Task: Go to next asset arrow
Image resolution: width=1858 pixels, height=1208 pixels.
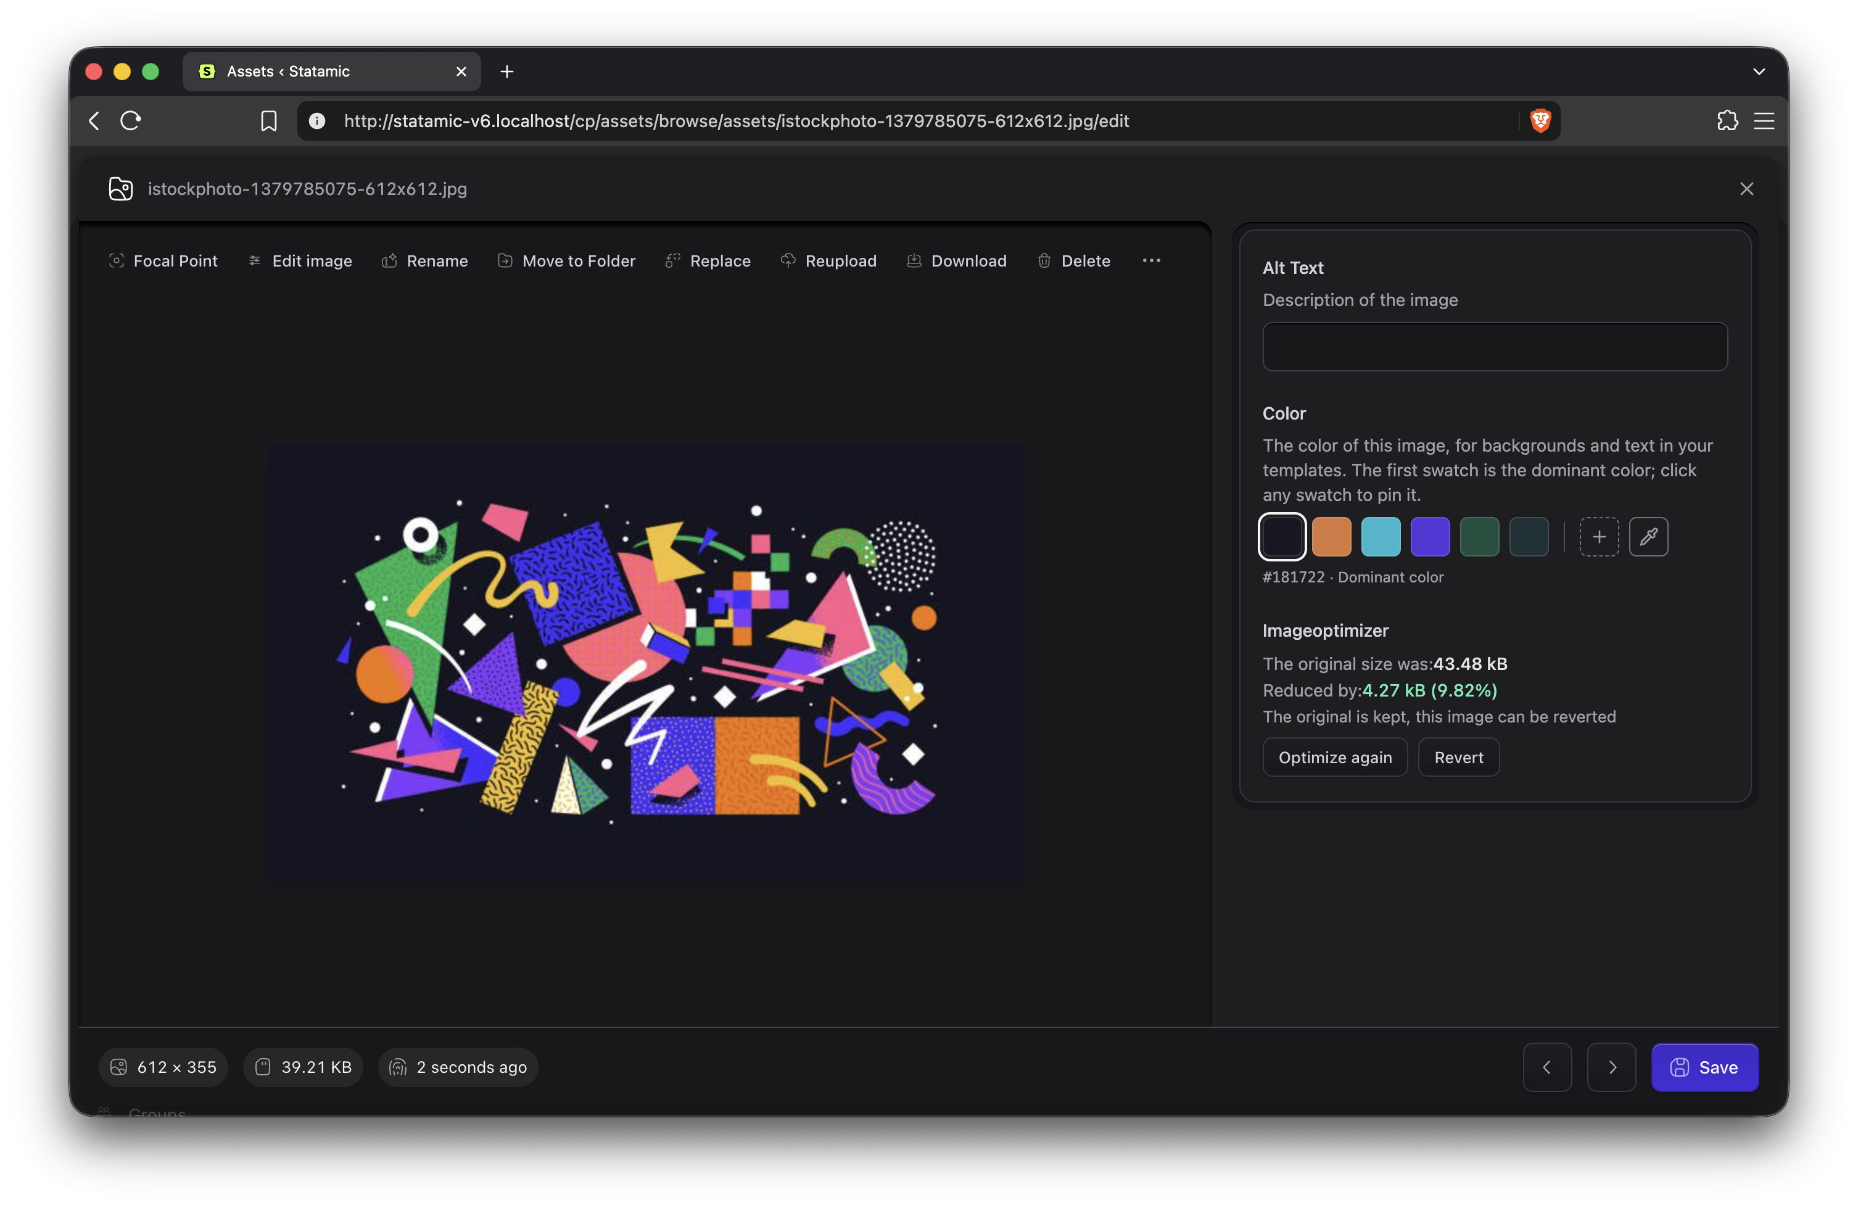Action: click(1611, 1067)
